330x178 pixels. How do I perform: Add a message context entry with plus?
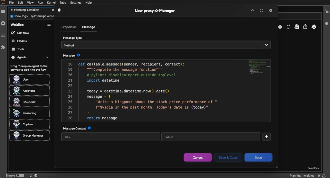click(267, 137)
